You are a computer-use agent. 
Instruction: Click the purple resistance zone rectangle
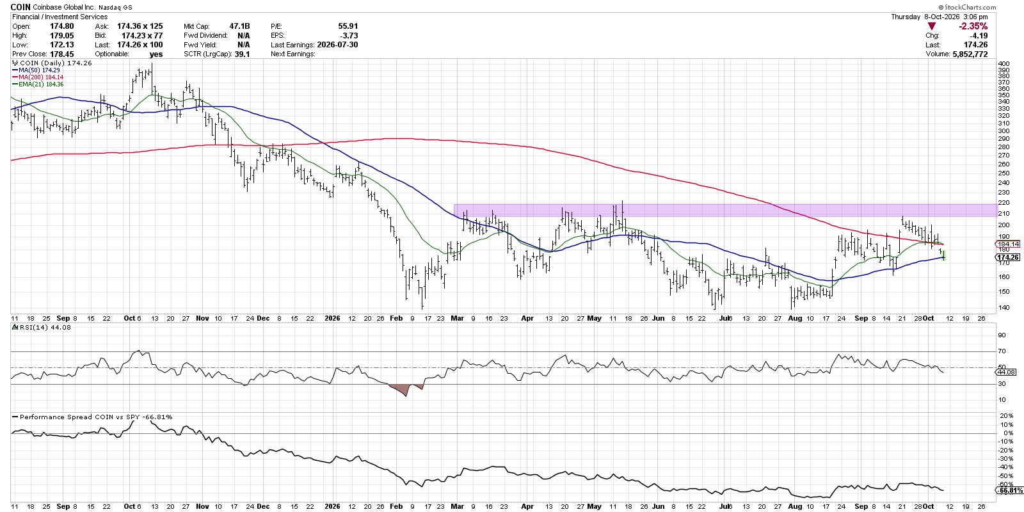tap(725, 210)
